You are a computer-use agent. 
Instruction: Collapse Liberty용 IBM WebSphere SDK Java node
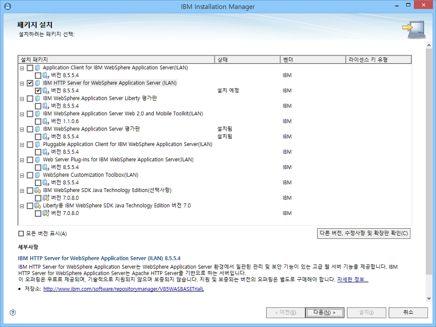(22, 206)
